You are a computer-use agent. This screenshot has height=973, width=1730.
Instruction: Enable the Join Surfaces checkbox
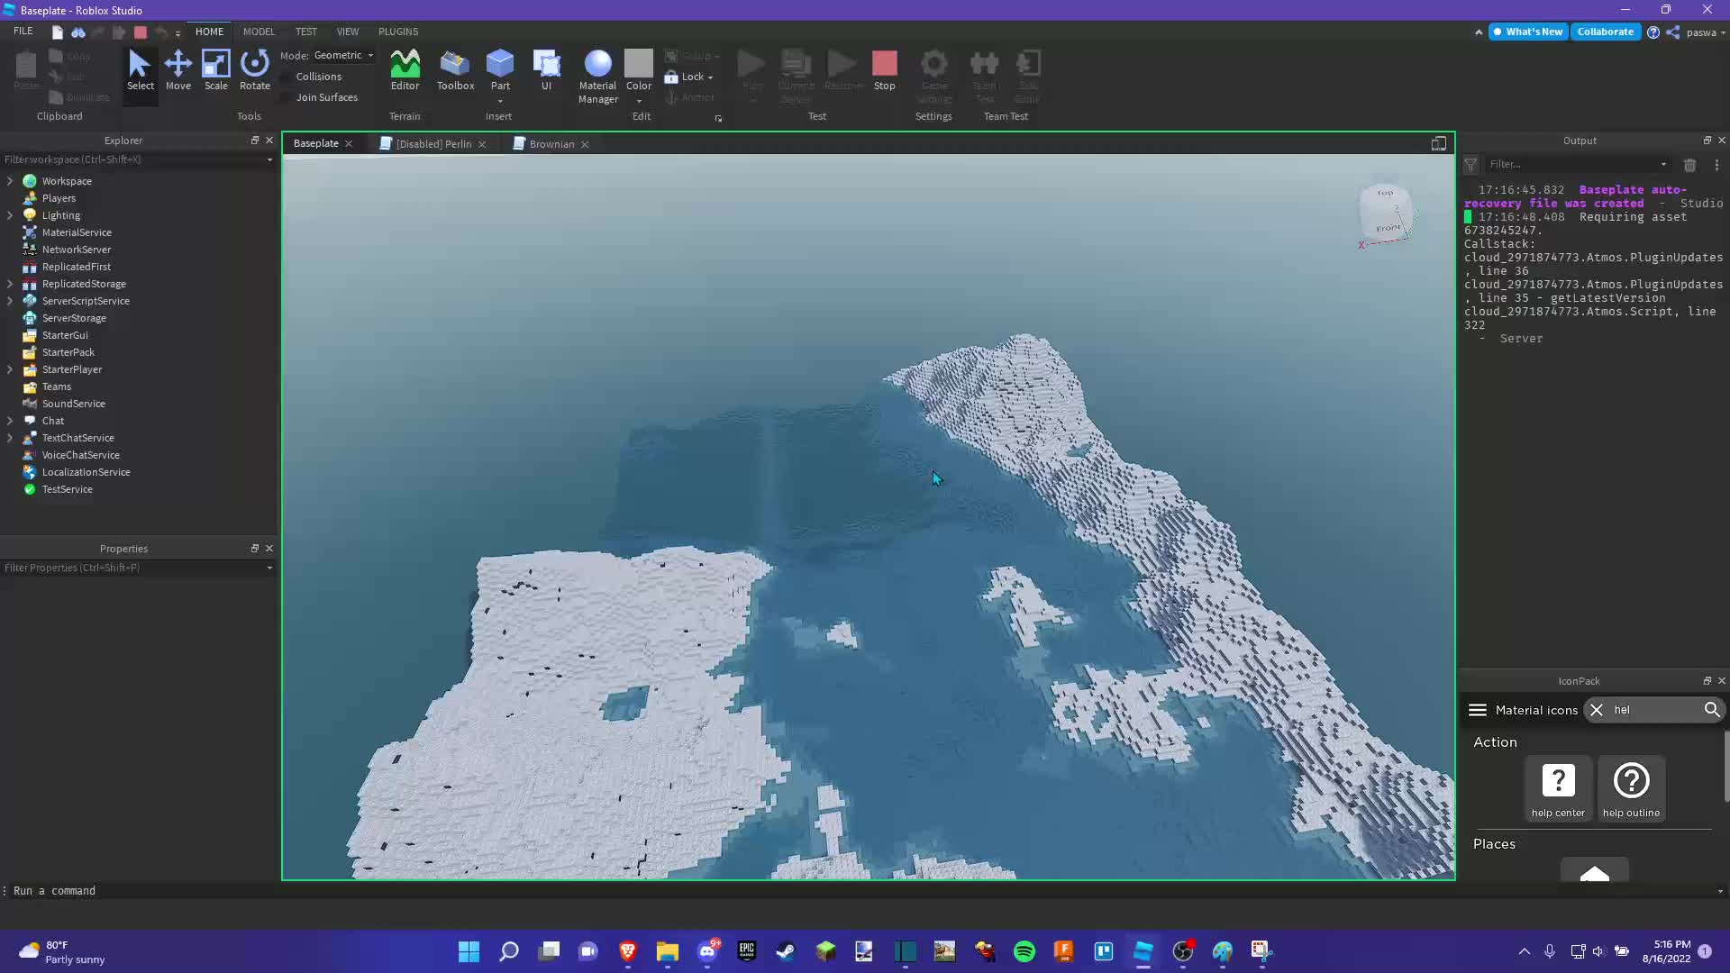(x=287, y=97)
